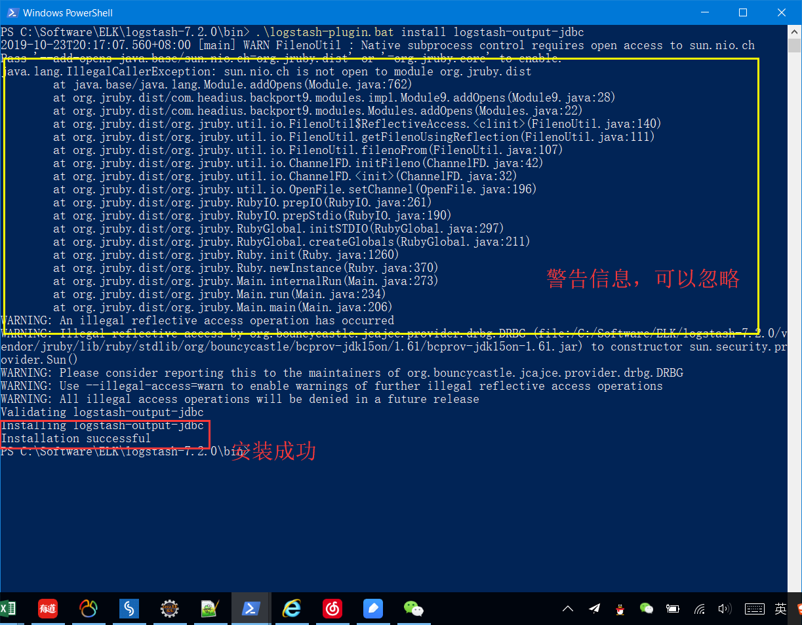Viewport: 802px width, 625px height.
Task: Open WeChat from the taskbar
Action: (x=413, y=609)
